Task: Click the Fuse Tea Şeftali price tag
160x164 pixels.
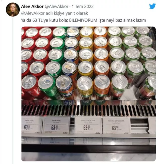Action: [116, 125]
